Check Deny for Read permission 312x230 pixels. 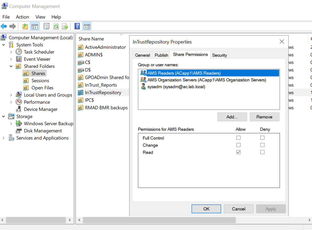click(x=262, y=152)
